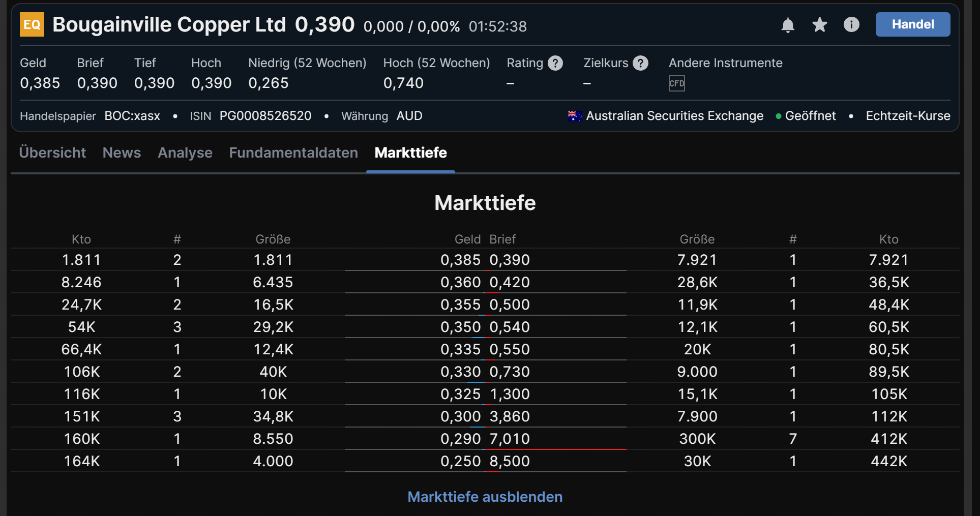Select the Markttiefe tab

point(411,153)
